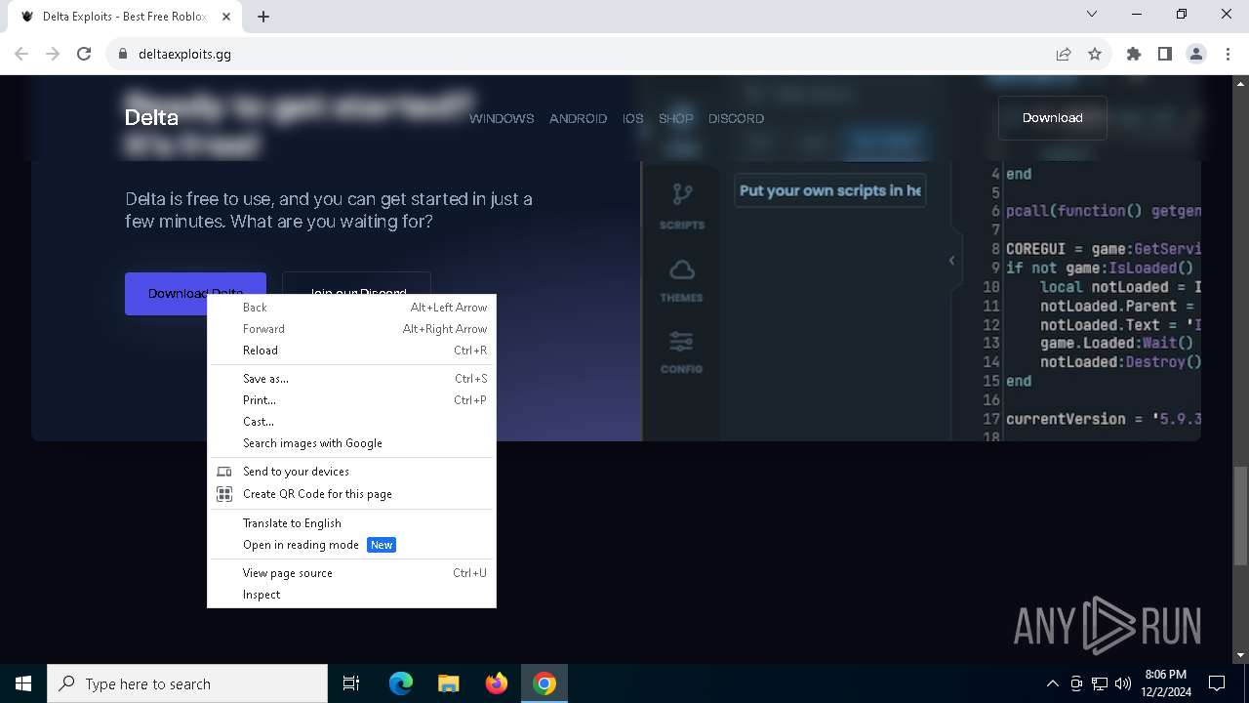
Task: Open the SHOP nav link
Action: (675, 118)
